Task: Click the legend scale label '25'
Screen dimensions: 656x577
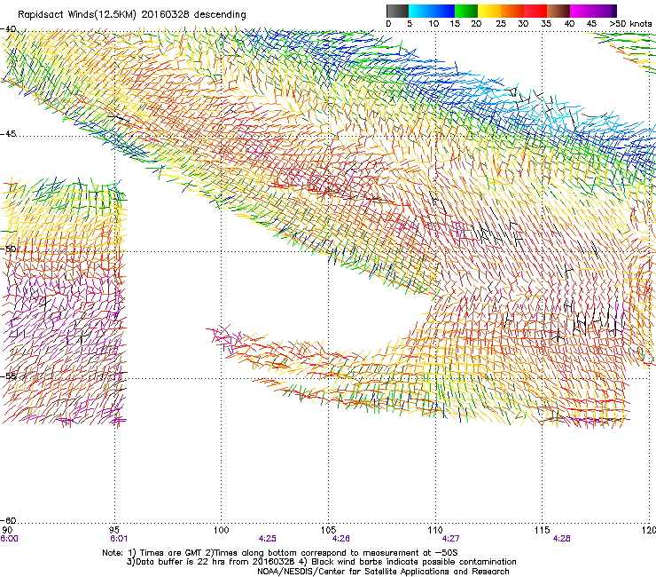Action: 501,24
